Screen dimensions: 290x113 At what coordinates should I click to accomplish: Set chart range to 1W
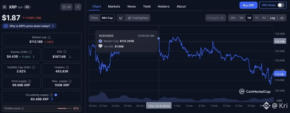241,18
